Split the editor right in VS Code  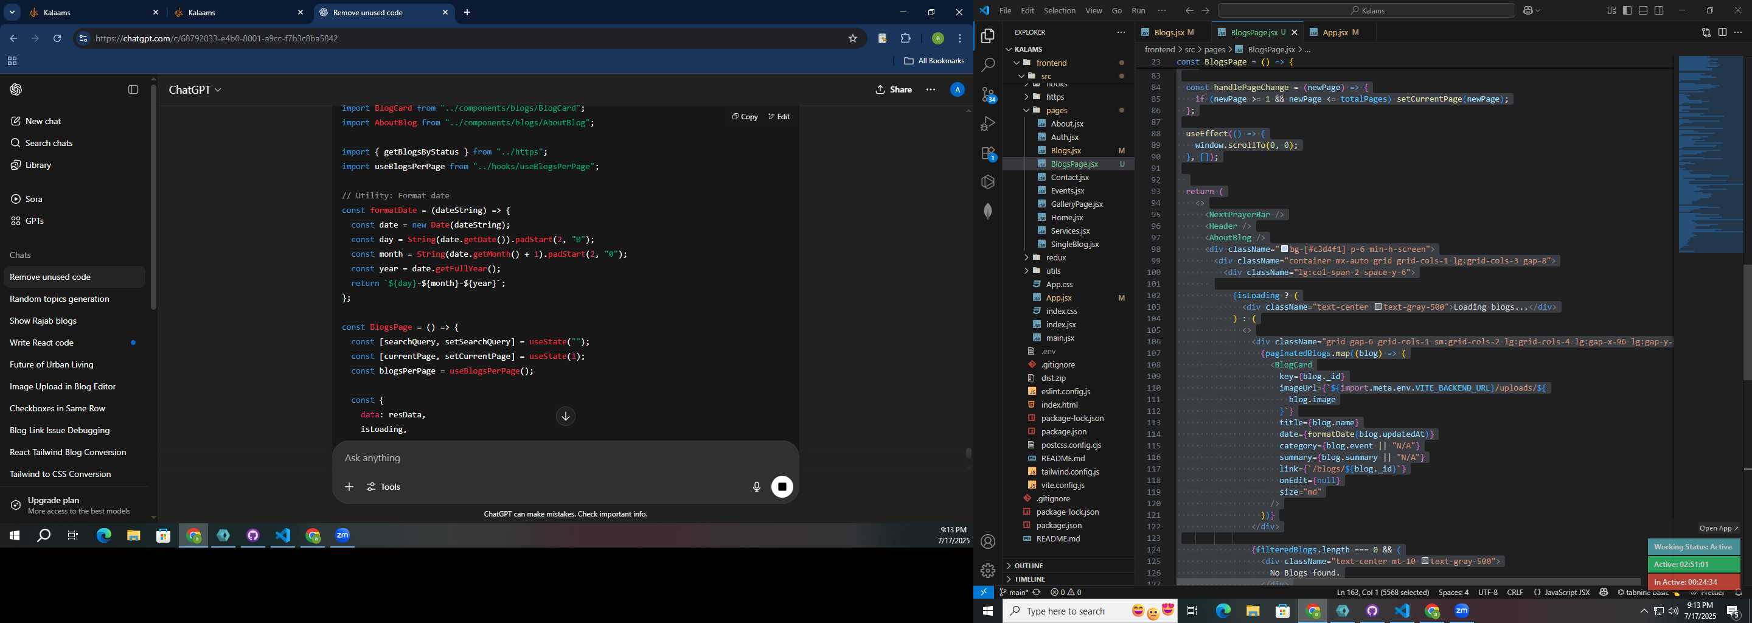pos(1722,32)
